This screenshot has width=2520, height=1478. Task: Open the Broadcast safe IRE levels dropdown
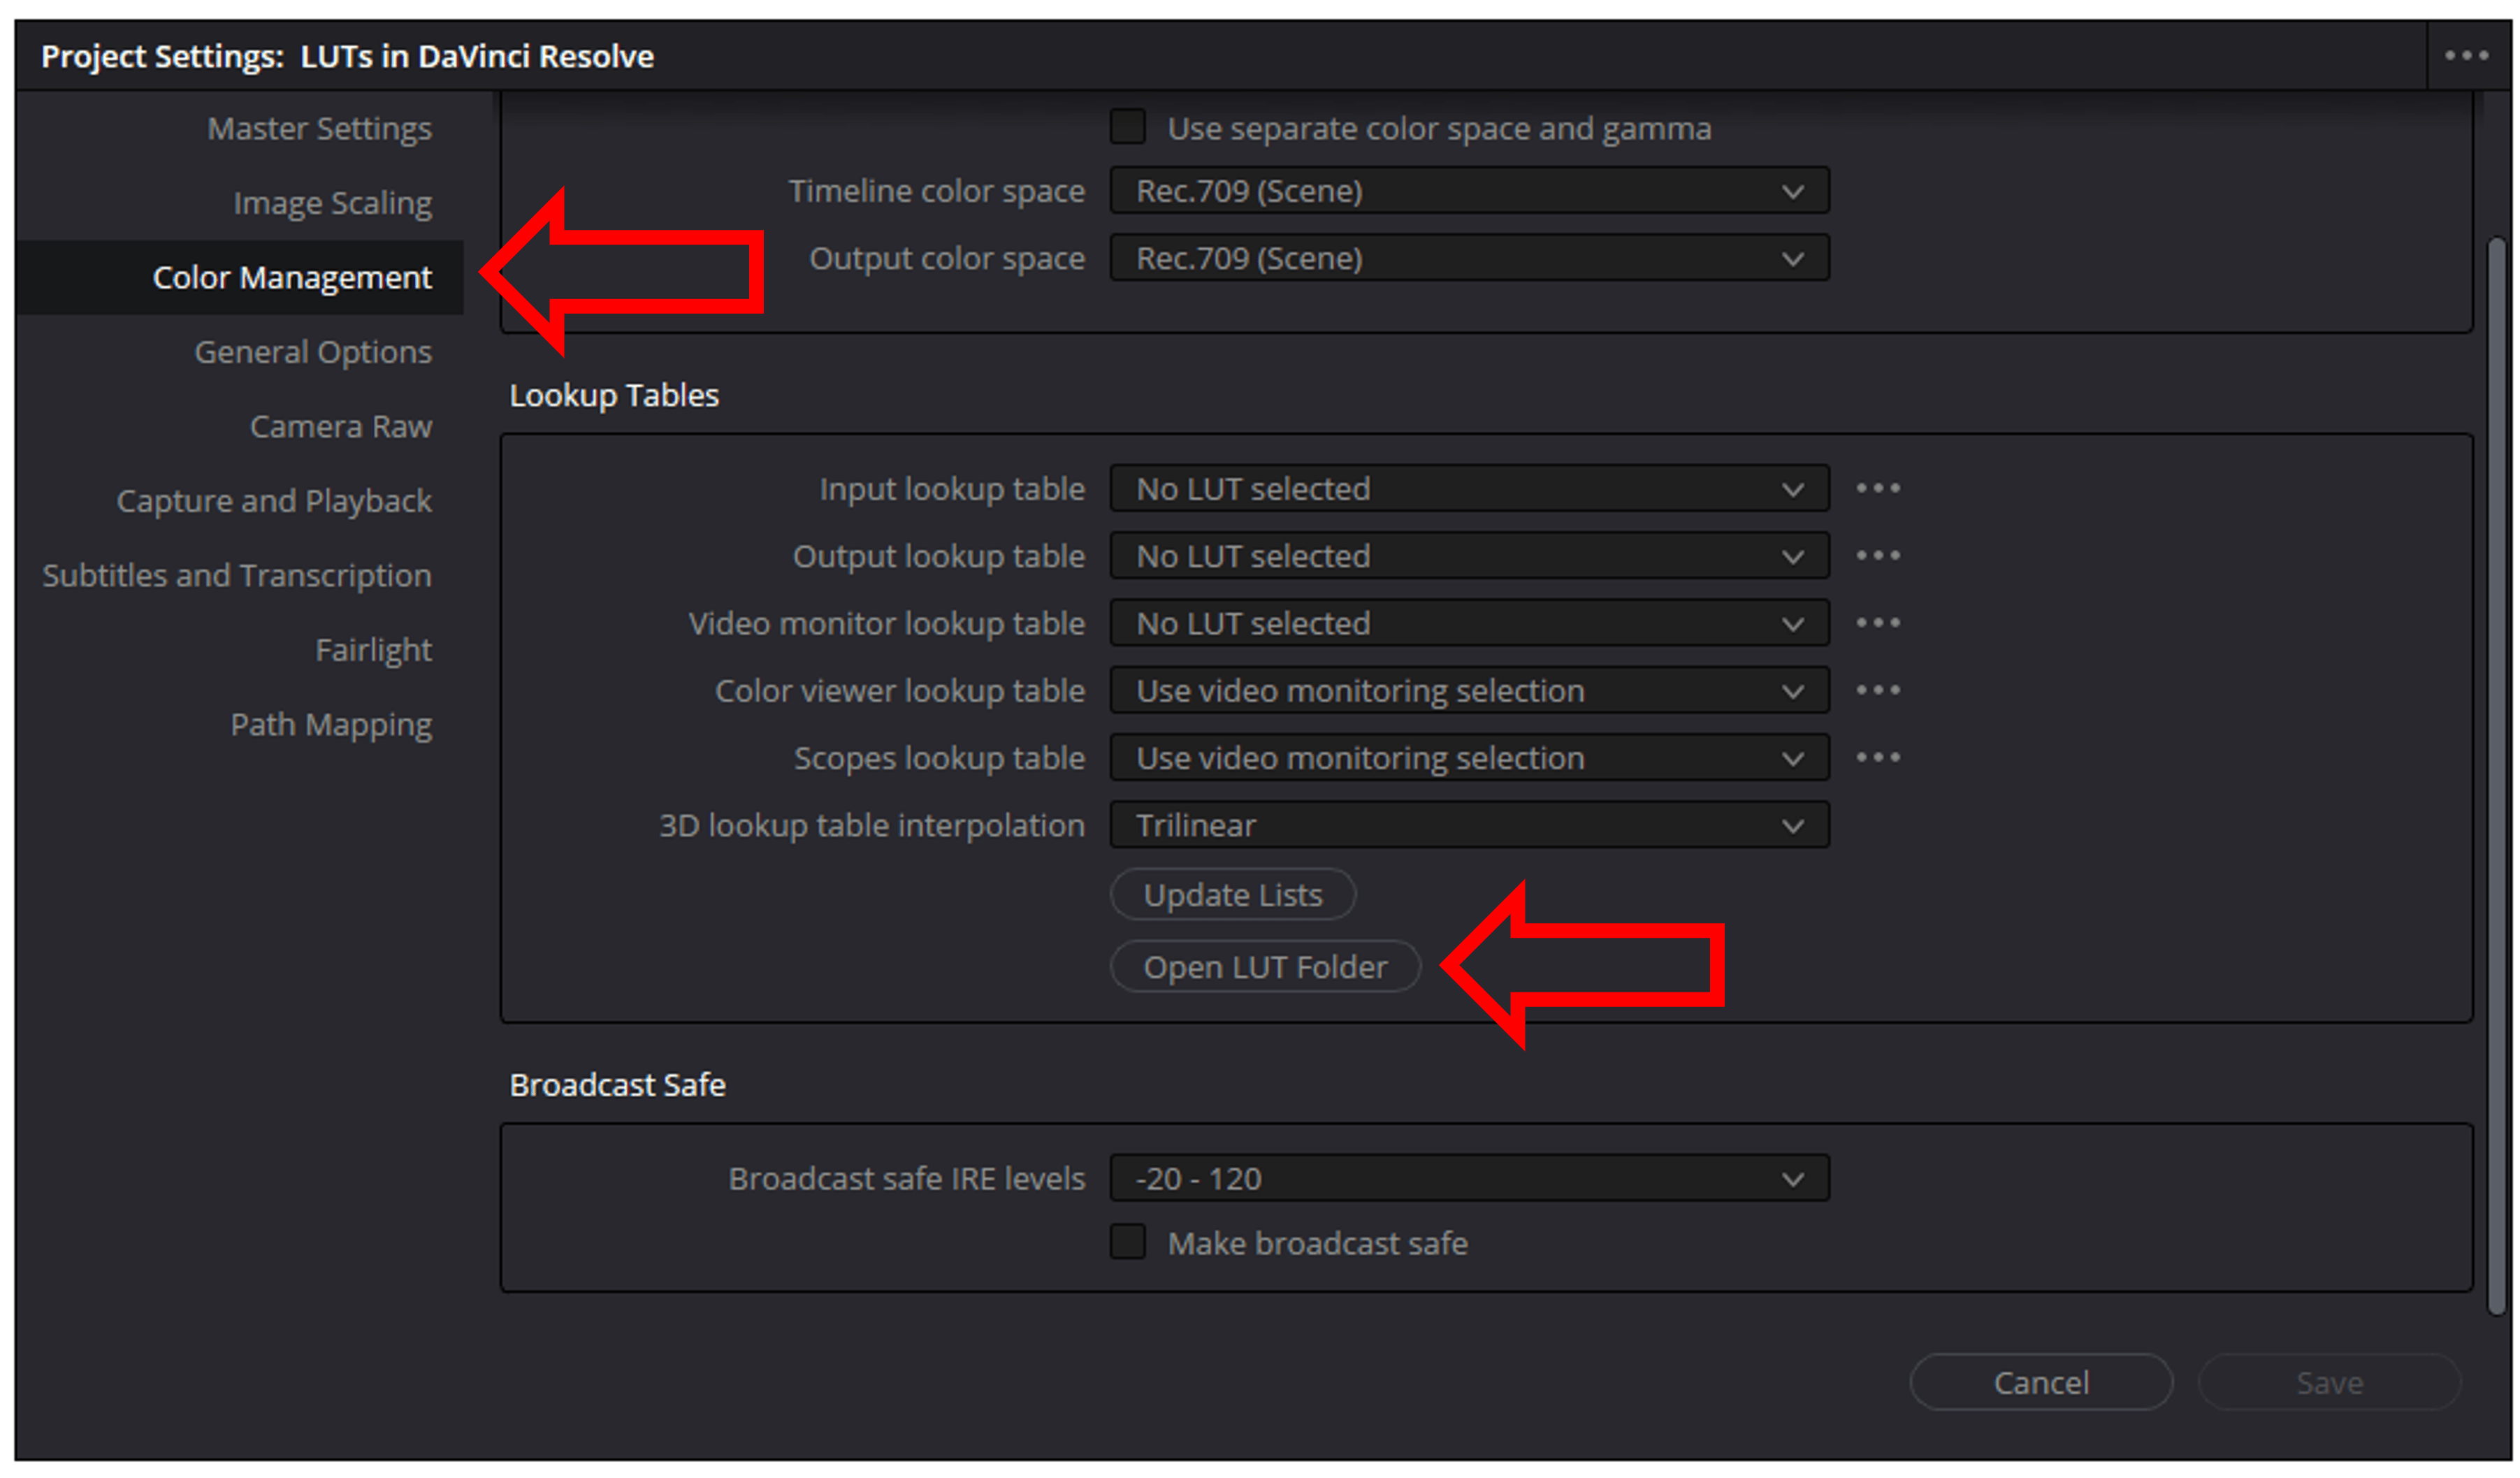pyautogui.click(x=1469, y=1178)
